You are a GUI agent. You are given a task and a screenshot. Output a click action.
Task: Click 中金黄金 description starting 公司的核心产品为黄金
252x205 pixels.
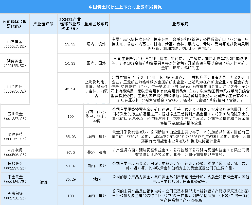pos(181,179)
